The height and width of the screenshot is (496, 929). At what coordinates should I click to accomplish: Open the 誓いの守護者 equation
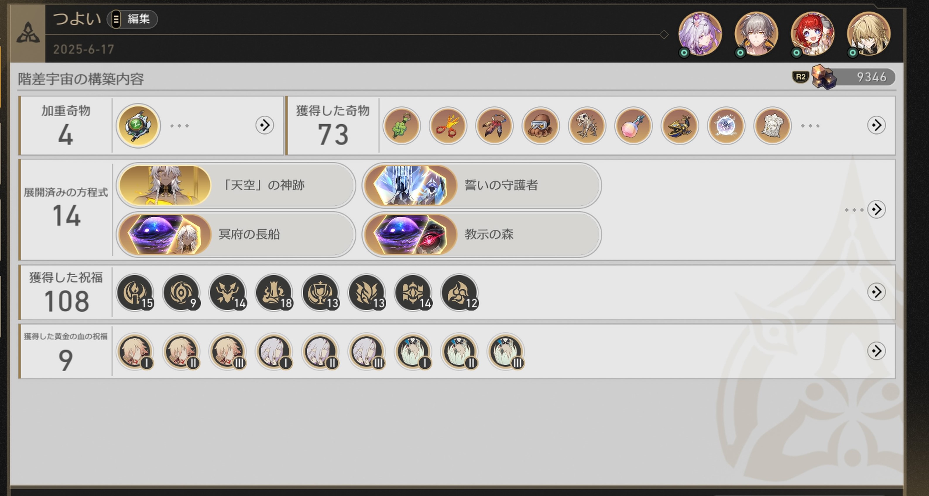click(x=482, y=185)
